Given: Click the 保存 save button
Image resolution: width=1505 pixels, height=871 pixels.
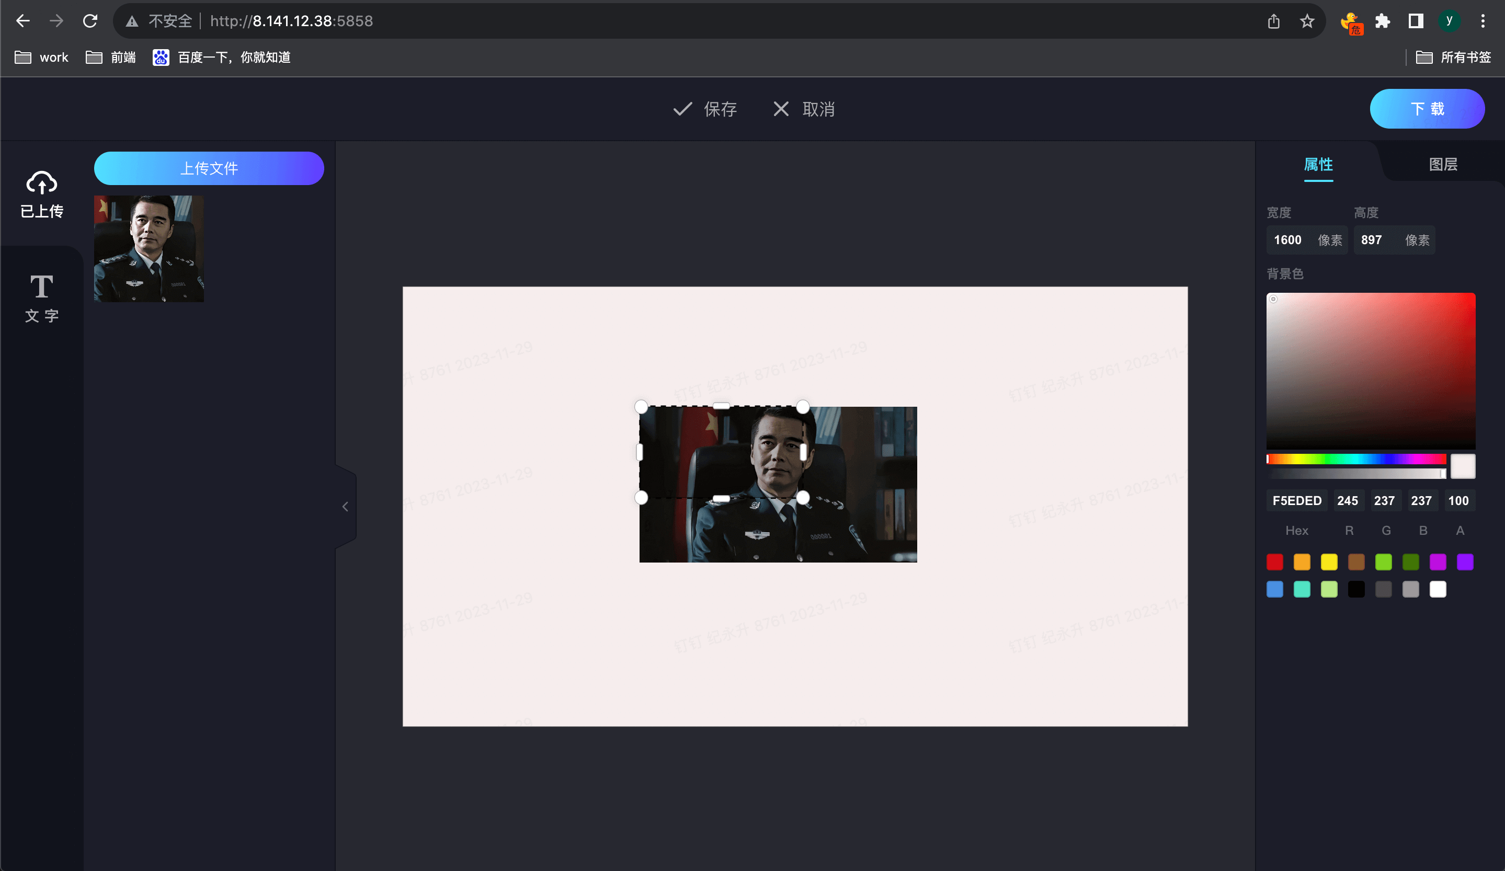Looking at the screenshot, I should coord(705,109).
